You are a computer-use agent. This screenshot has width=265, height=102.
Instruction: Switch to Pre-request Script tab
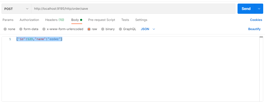pyautogui.click(x=102, y=20)
